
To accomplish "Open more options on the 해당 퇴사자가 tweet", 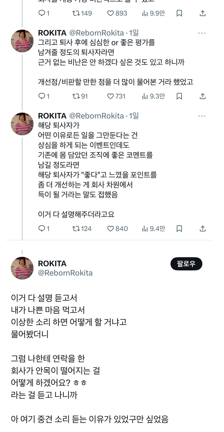I will (x=202, y=116).
